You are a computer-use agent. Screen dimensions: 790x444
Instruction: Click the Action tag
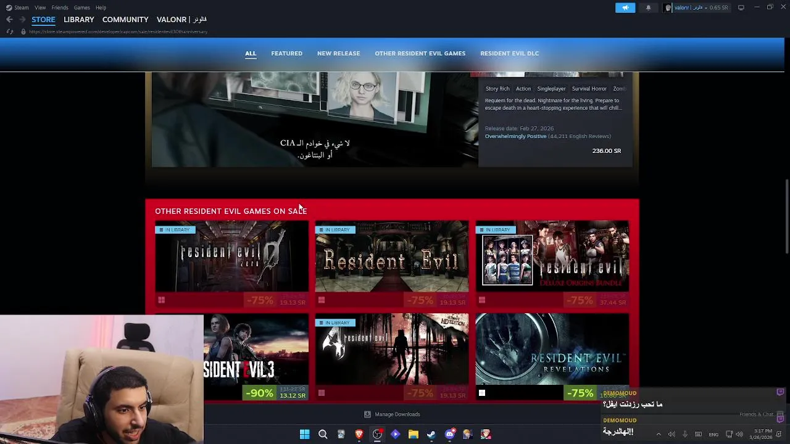pos(523,89)
